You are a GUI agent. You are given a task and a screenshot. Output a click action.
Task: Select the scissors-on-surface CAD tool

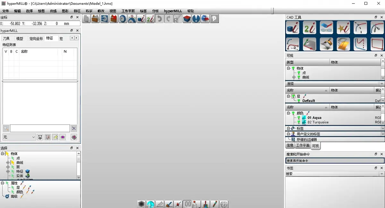(x=327, y=44)
